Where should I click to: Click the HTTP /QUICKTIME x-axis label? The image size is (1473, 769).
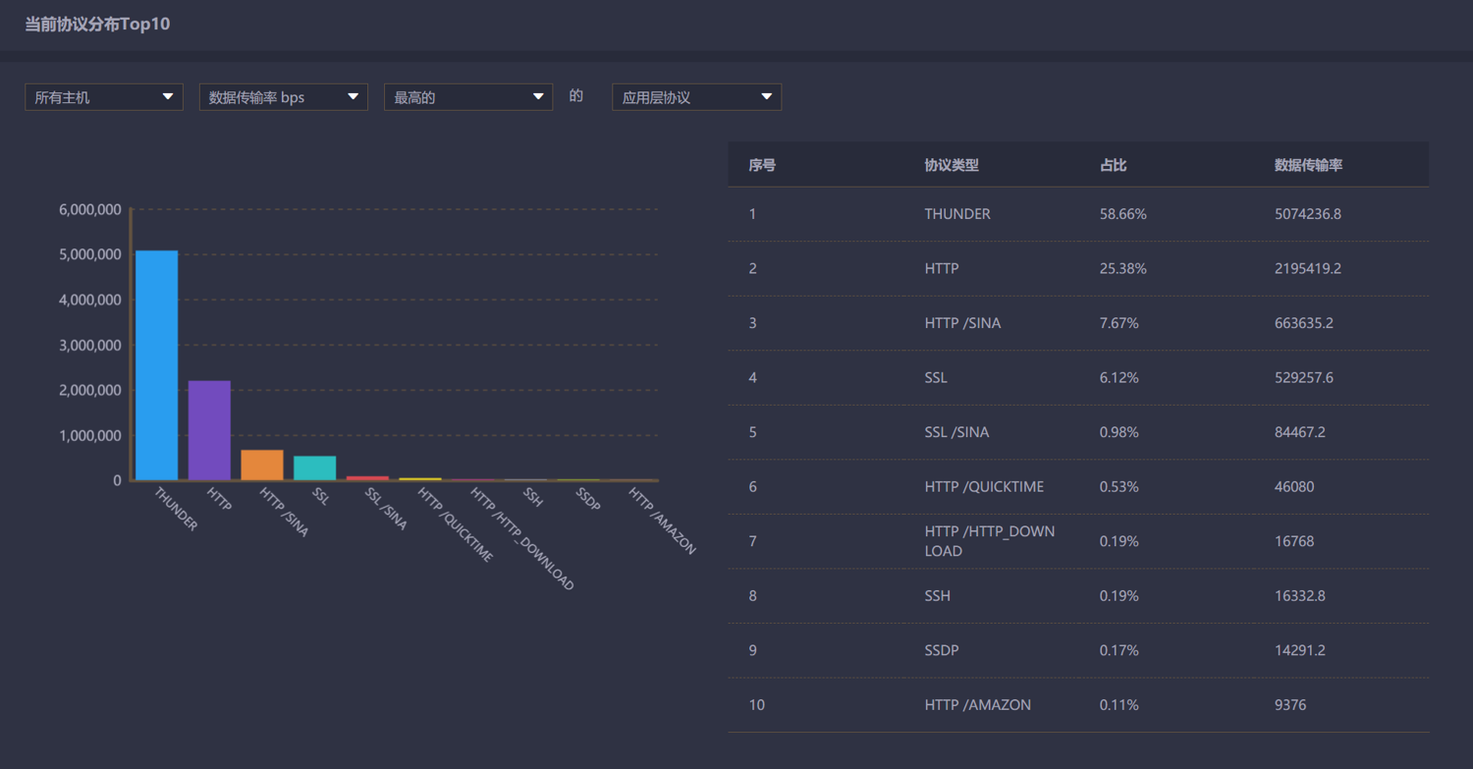click(x=456, y=524)
